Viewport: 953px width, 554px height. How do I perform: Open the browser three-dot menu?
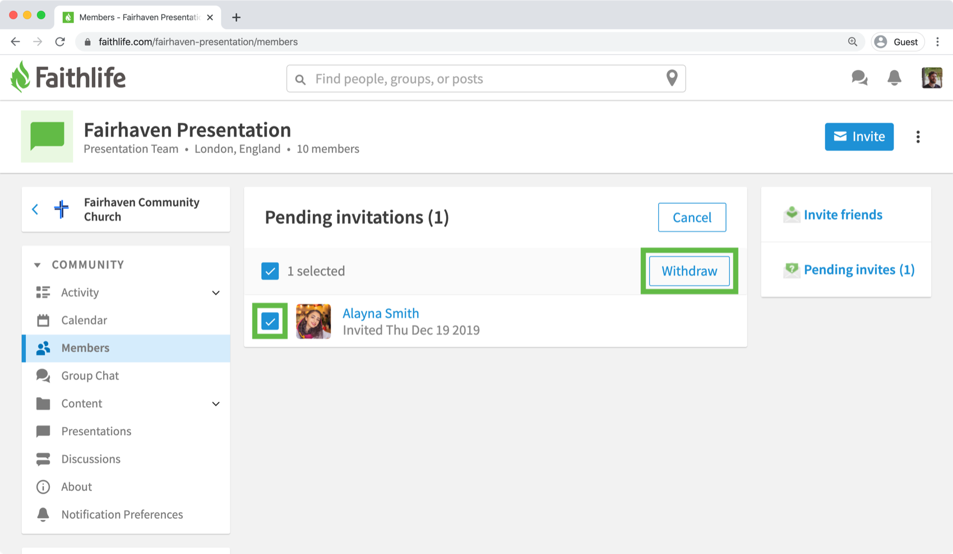click(x=937, y=42)
